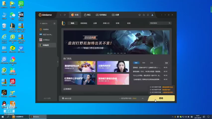Open the EDG、WE news headline
Screen dimensions: 212x119
pos(147,71)
